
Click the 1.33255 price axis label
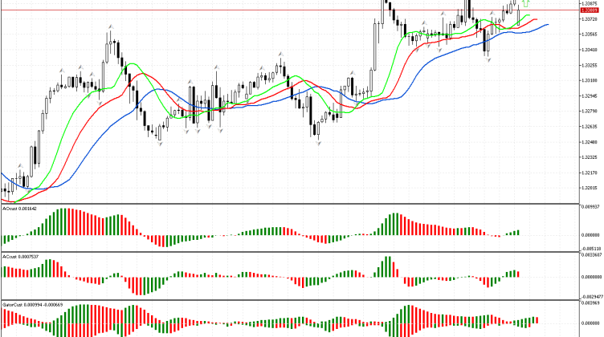(x=590, y=65)
